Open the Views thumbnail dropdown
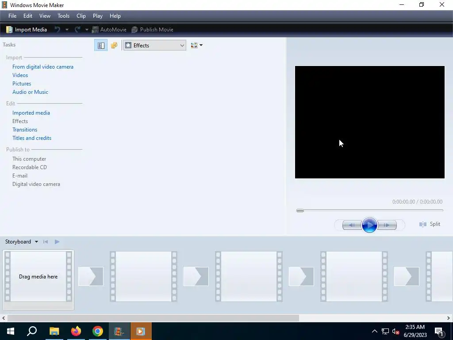This screenshot has height=340, width=453. point(196,46)
